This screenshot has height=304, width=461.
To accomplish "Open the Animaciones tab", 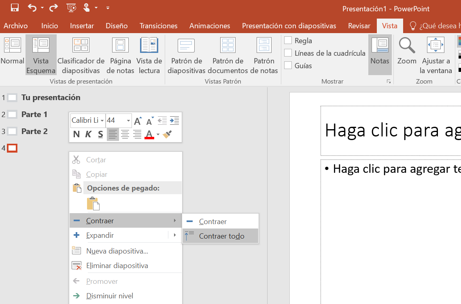I will point(210,26).
